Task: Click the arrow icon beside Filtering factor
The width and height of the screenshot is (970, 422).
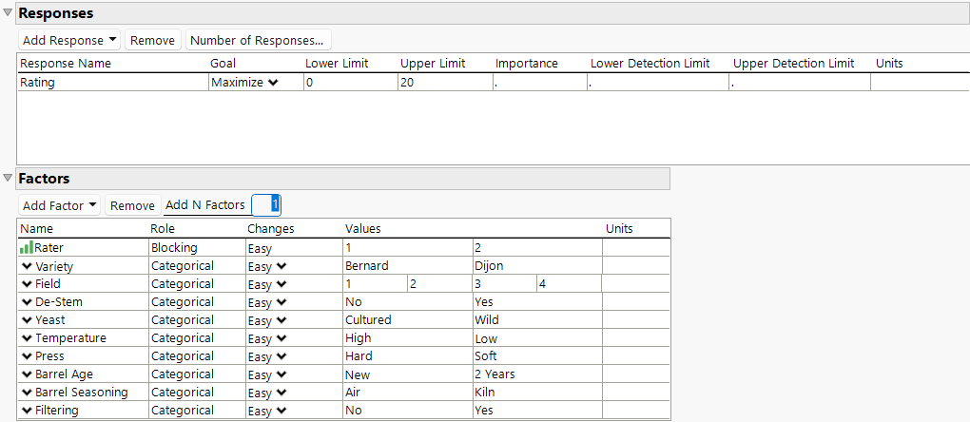Action: click(x=27, y=411)
